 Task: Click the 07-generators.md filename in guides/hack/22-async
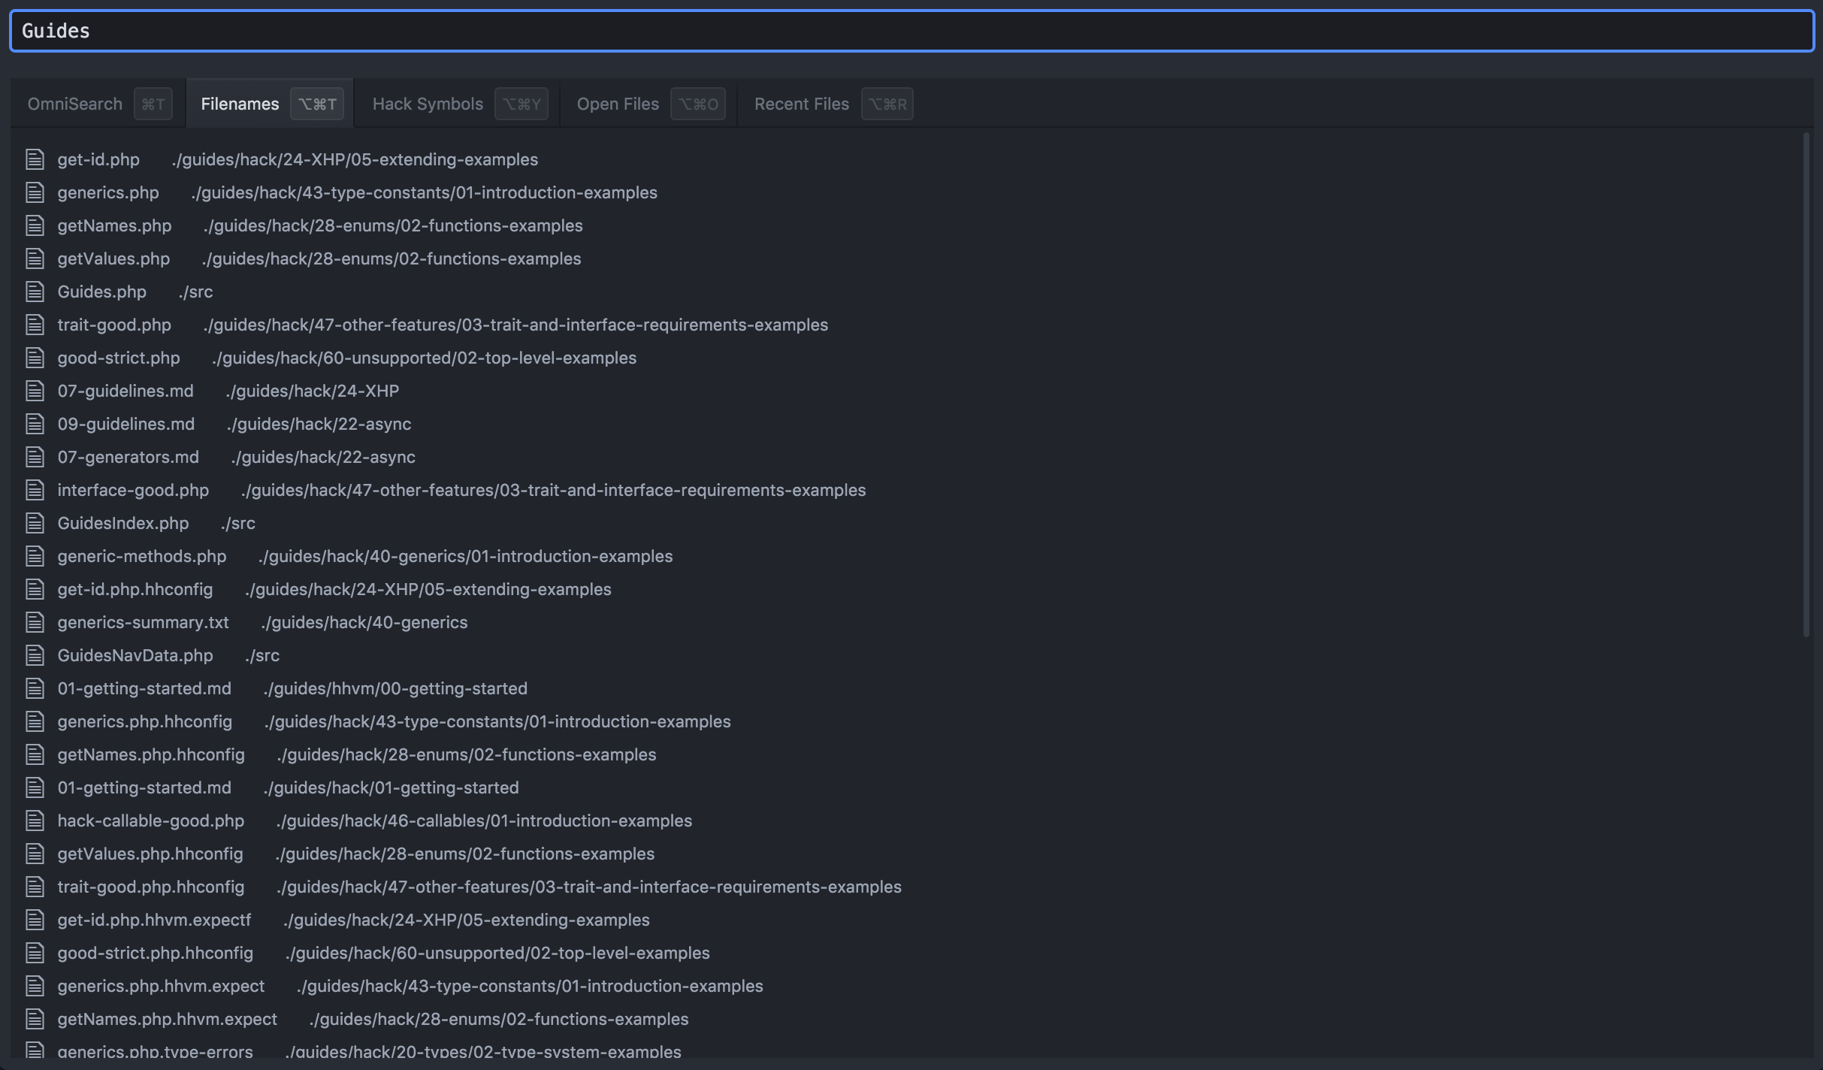128,456
